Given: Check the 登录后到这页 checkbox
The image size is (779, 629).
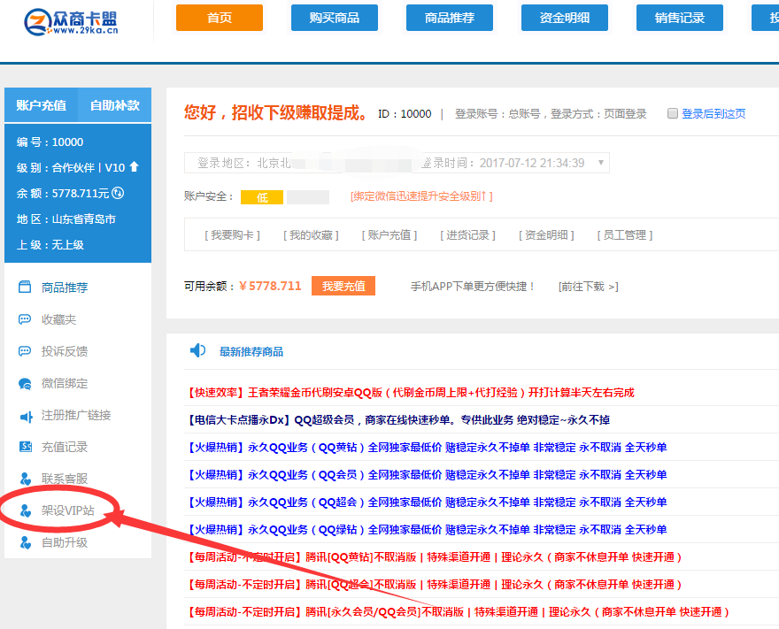Looking at the screenshot, I should pyautogui.click(x=672, y=113).
